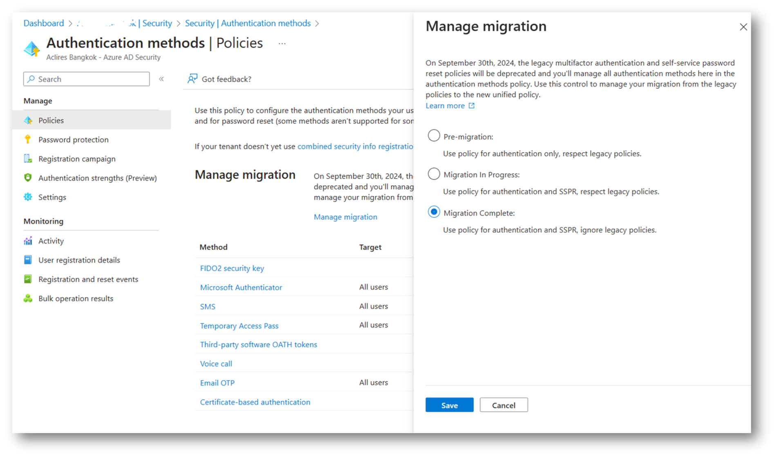This screenshot has width=776, height=458.
Task: Select the Pre-migration radio button
Action: click(x=433, y=135)
